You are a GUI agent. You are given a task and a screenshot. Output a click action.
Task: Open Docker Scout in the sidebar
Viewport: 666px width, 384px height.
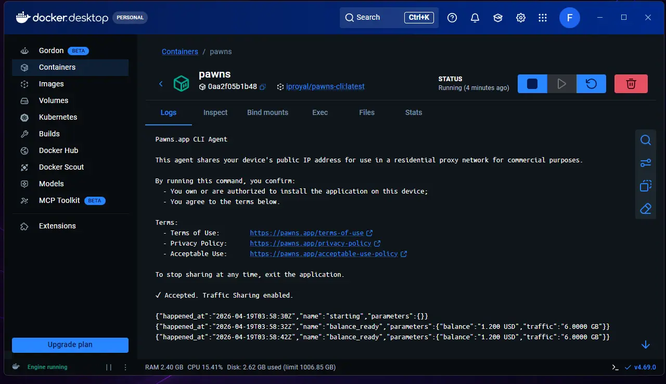[x=70, y=167]
